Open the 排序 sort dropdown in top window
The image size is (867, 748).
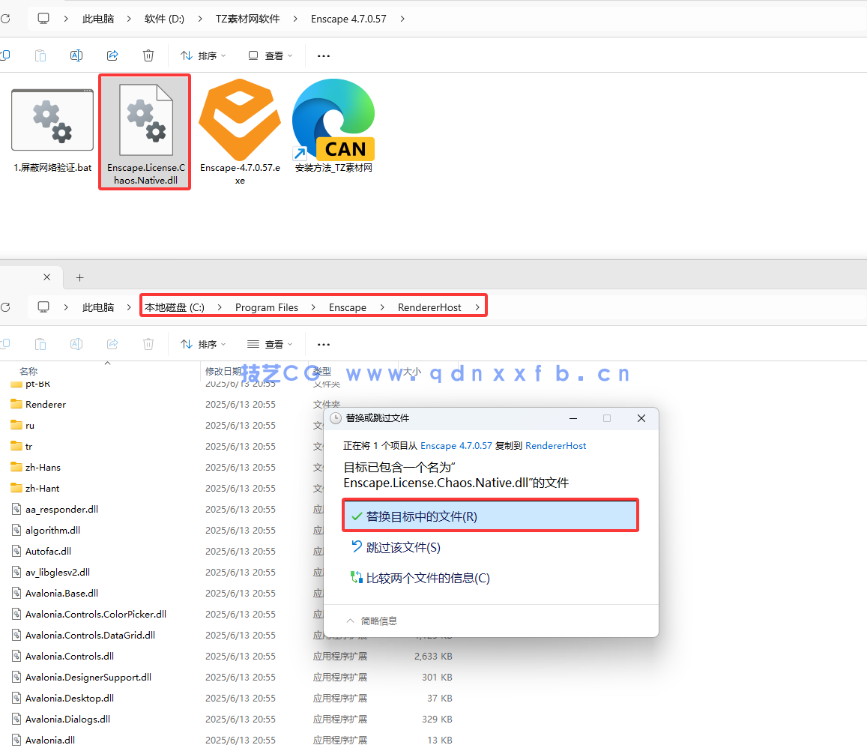point(204,55)
